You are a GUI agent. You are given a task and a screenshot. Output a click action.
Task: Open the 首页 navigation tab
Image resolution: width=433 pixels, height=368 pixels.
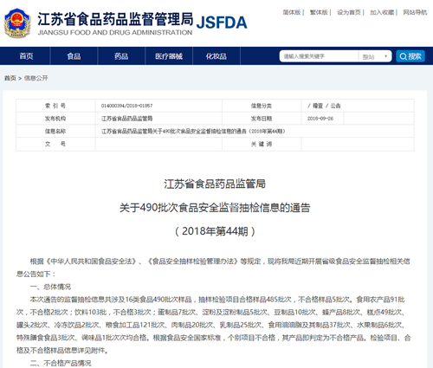click(x=26, y=56)
